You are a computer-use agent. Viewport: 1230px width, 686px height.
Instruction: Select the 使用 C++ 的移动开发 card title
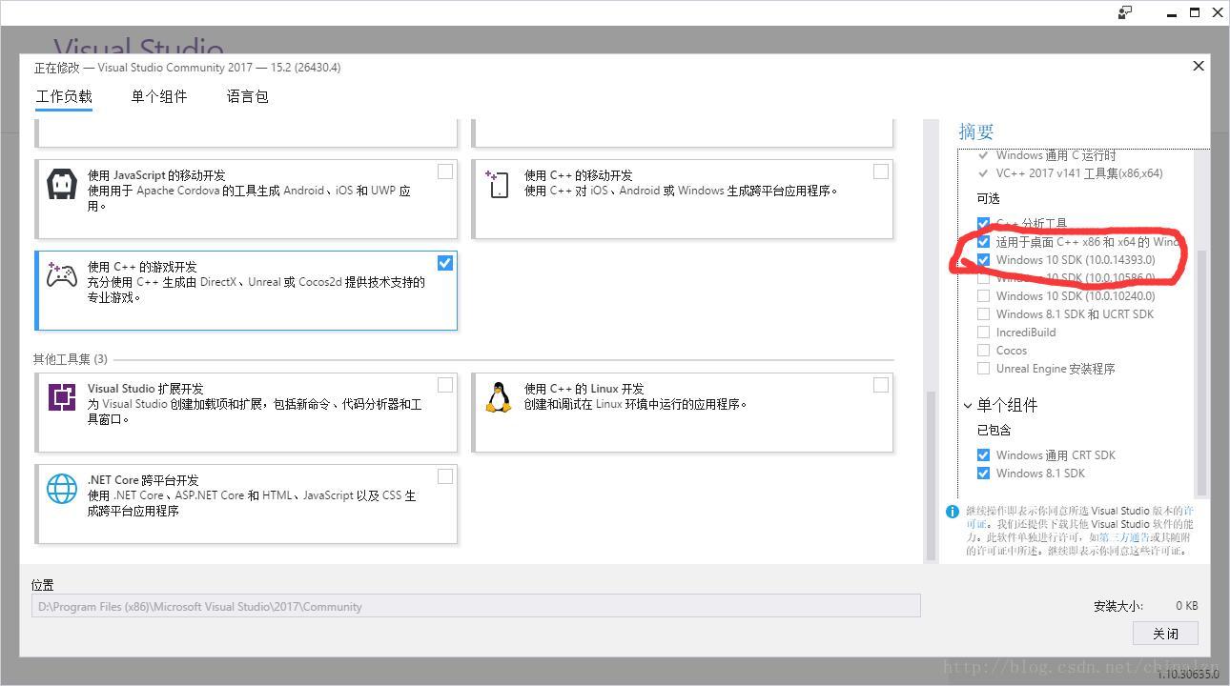[x=578, y=175]
